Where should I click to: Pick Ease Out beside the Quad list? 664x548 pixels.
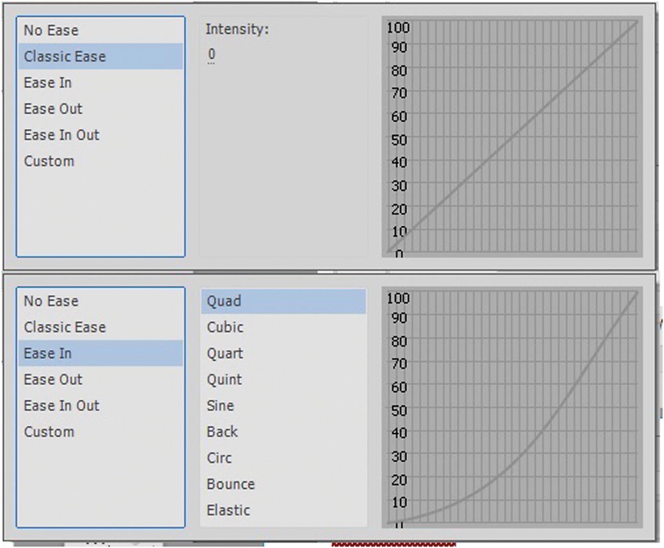pos(53,380)
